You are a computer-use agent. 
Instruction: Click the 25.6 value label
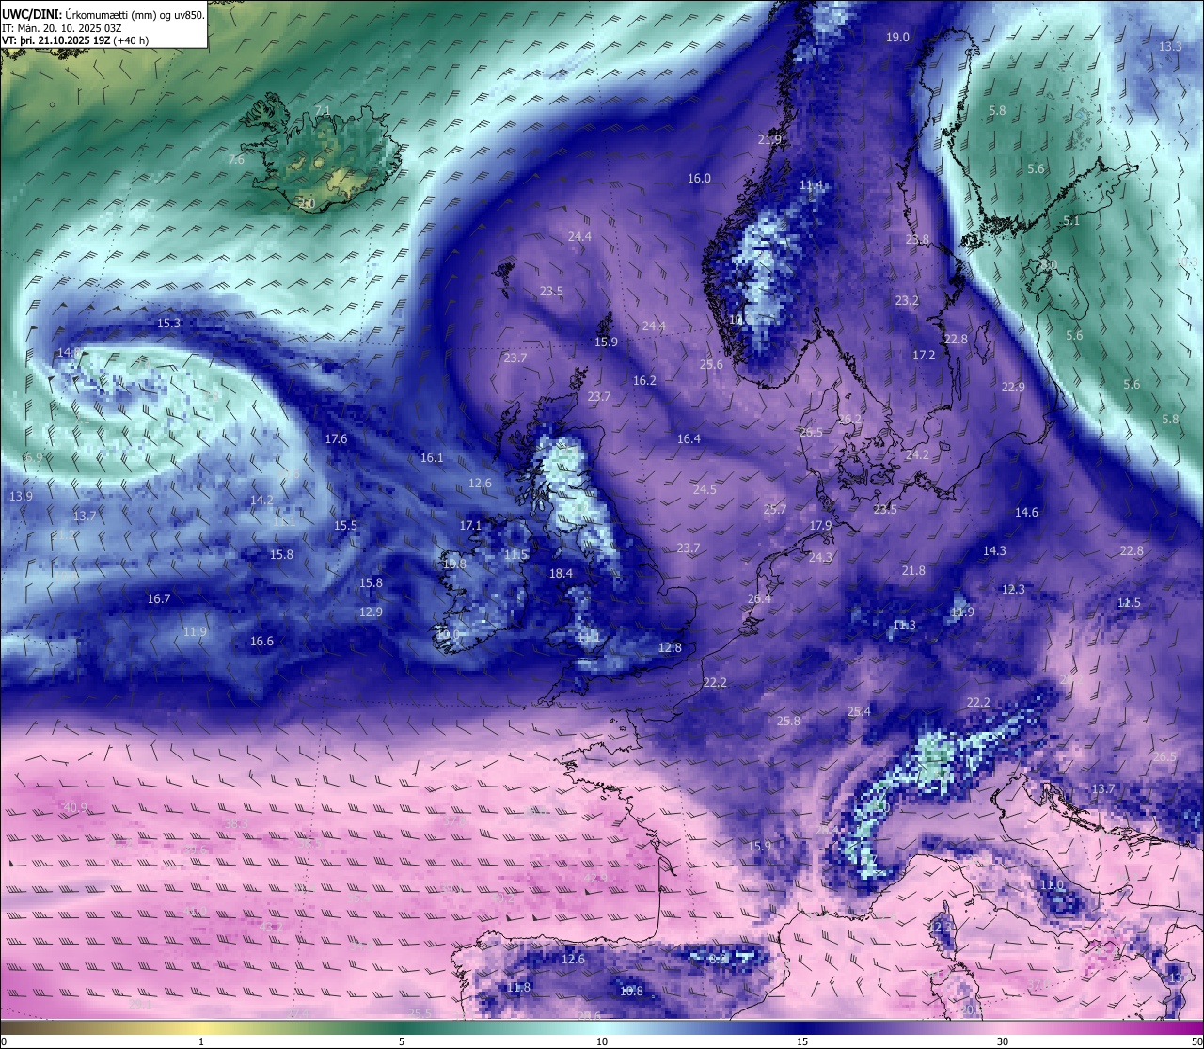pyautogui.click(x=711, y=365)
